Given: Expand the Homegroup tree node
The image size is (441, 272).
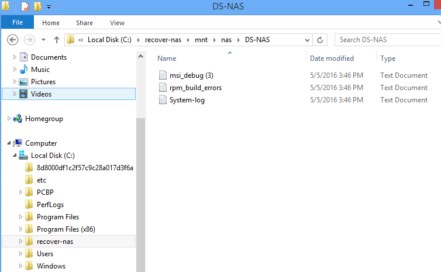Looking at the screenshot, I should click(x=9, y=118).
